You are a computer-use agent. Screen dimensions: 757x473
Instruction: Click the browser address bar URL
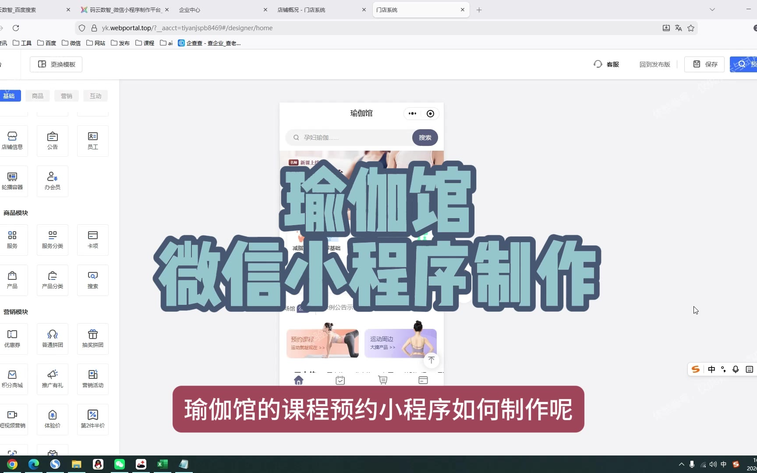tap(187, 28)
